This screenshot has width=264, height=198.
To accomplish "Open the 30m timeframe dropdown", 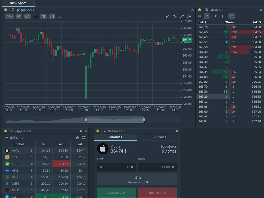I will pyautogui.click(x=10, y=16).
